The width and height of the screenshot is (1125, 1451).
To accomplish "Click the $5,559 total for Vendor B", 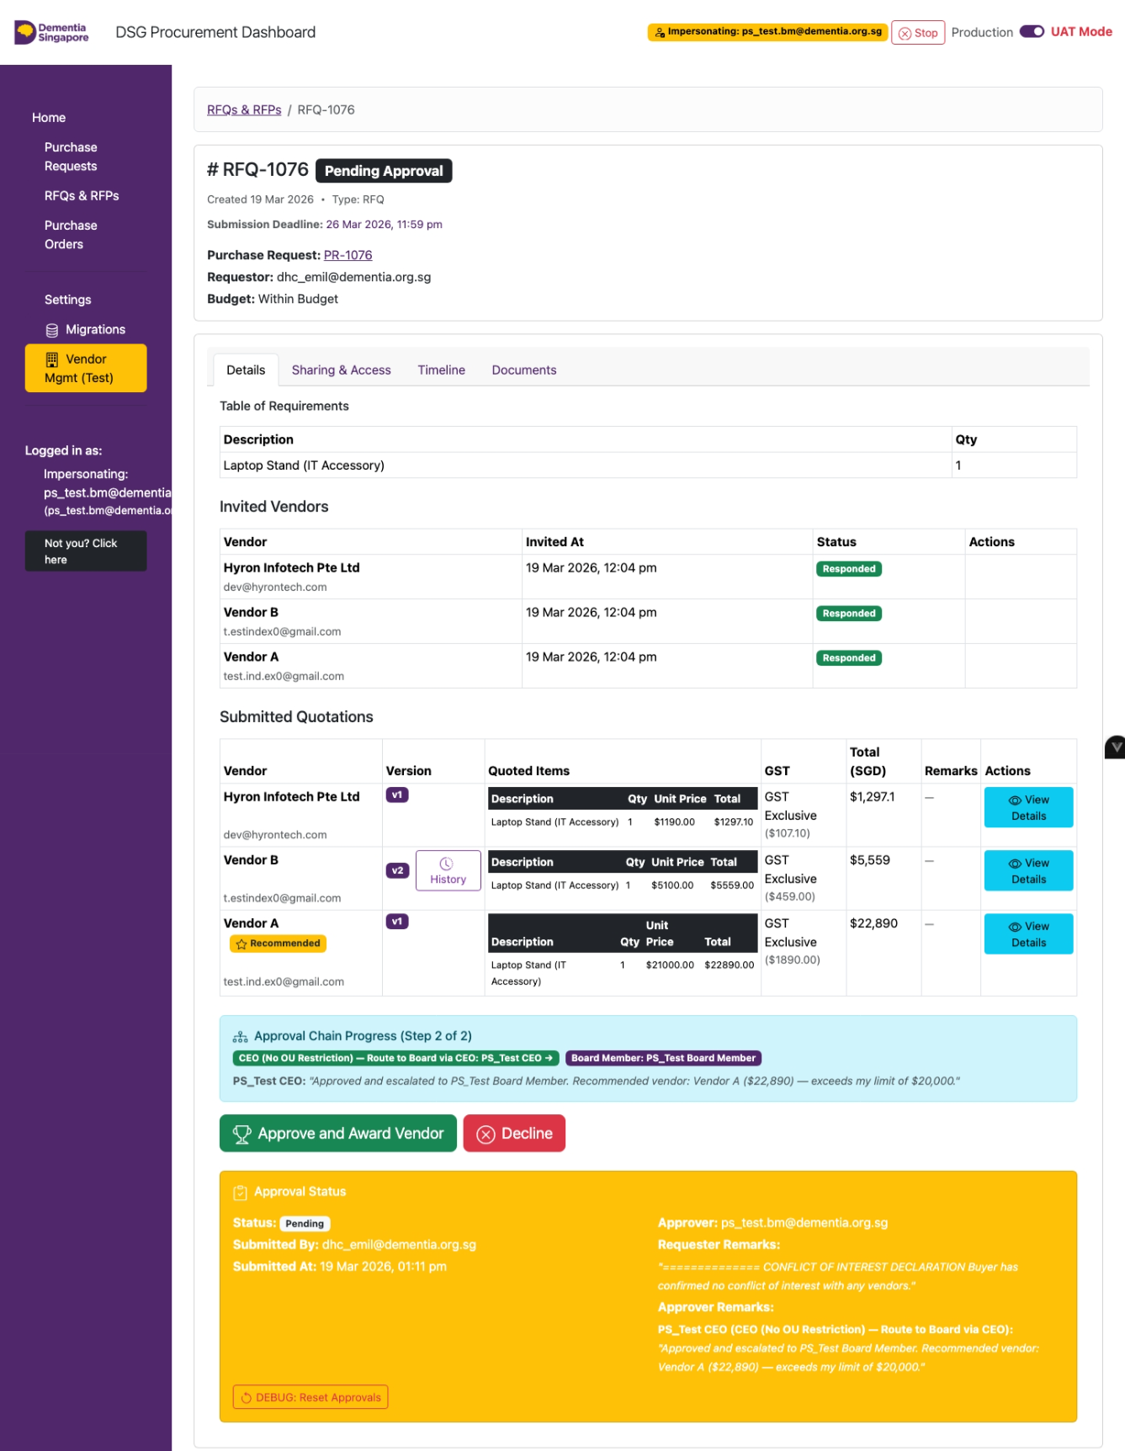I will (x=870, y=861).
